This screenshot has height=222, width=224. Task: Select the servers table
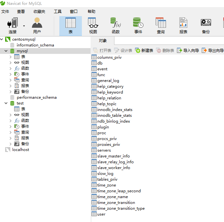pos(104,150)
